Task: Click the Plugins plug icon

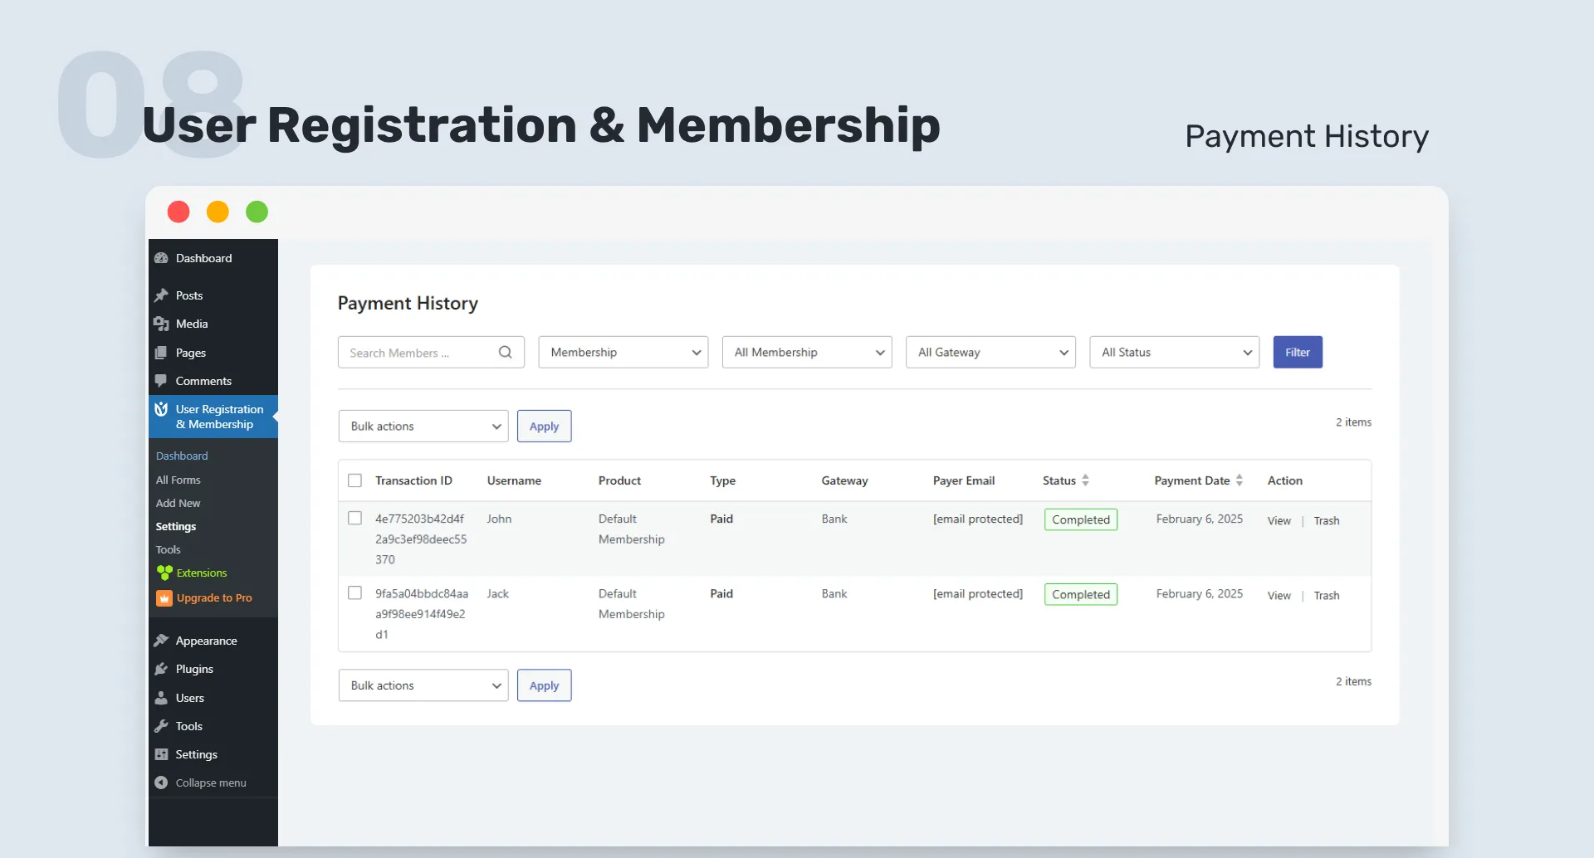Action: pyautogui.click(x=161, y=669)
